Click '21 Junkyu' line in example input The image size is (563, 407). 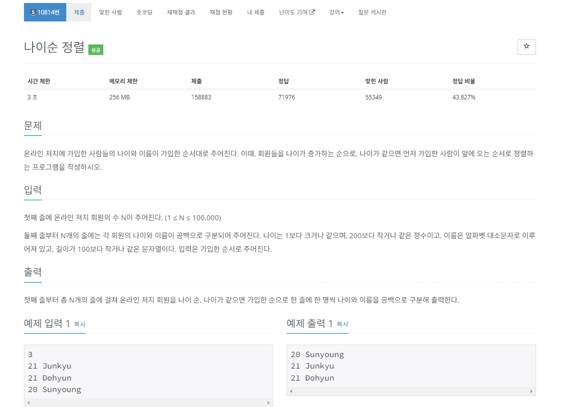(49, 366)
